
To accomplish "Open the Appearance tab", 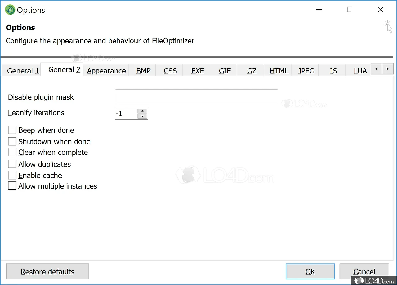I will (106, 71).
